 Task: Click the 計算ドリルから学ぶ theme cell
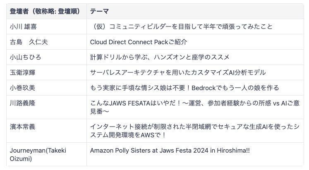195,57
